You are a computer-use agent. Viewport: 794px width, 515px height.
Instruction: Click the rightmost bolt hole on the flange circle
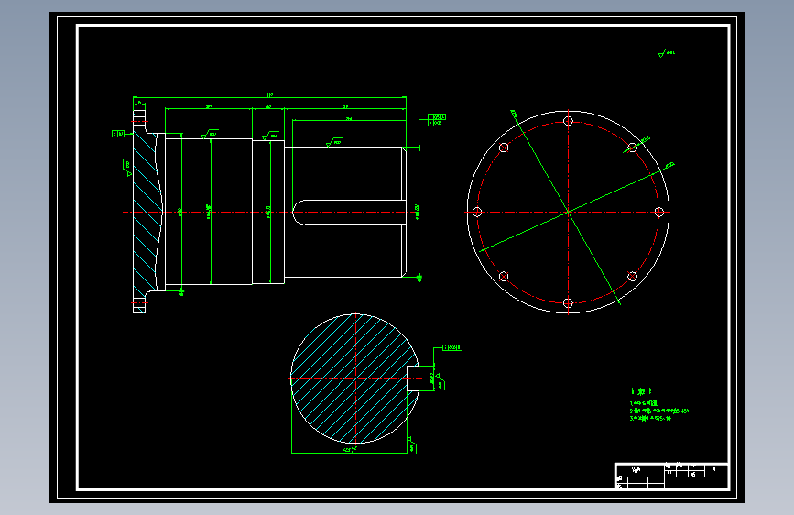658,212
